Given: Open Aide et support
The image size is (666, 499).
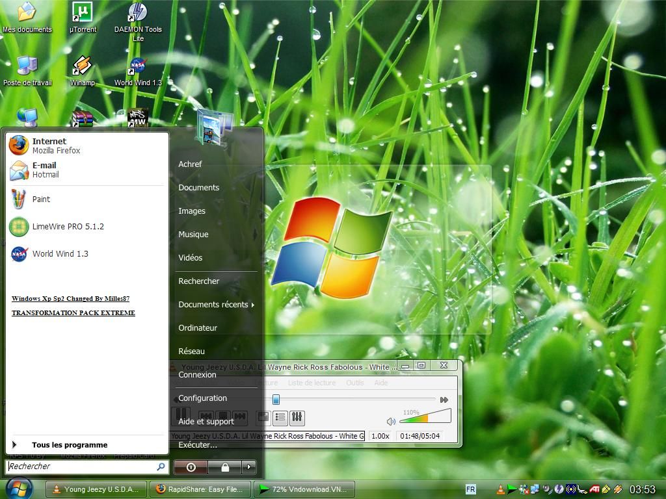Looking at the screenshot, I should (206, 421).
